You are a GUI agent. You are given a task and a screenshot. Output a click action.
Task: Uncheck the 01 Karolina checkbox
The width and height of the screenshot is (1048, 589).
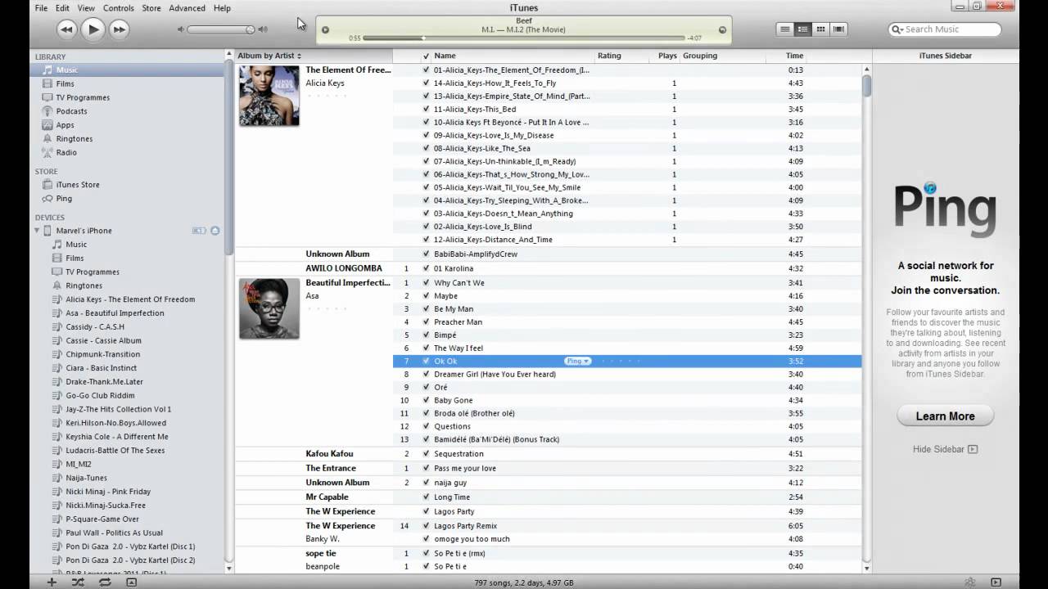coord(426,268)
